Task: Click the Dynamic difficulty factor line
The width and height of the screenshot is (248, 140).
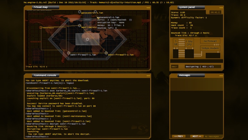Action: point(189,18)
